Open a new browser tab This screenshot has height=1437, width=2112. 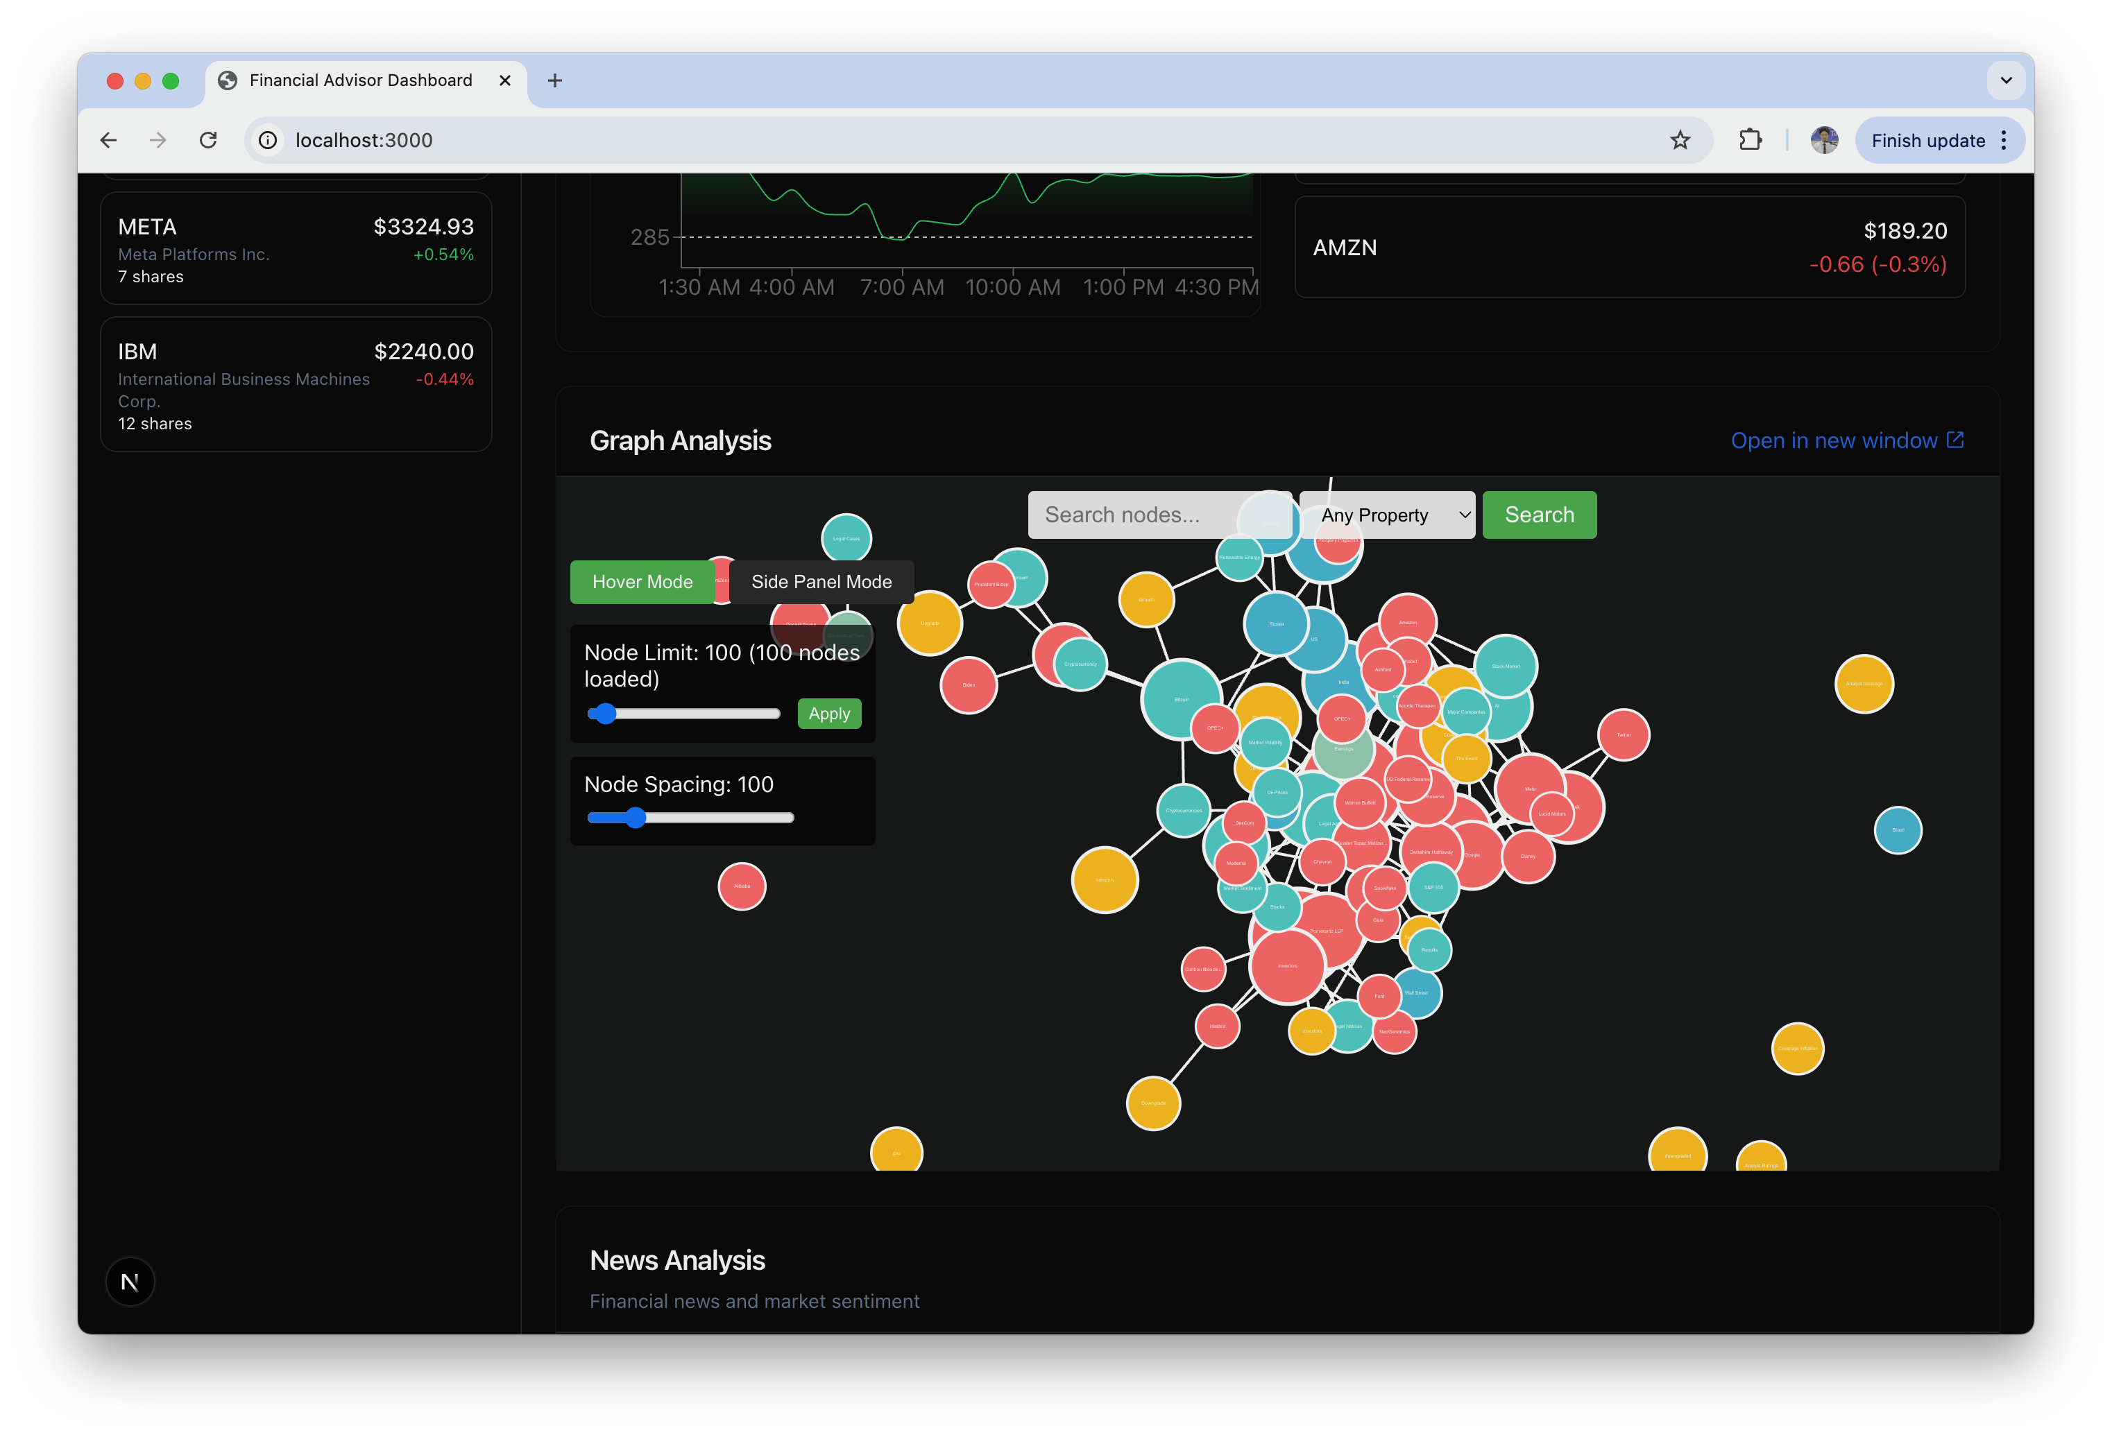coord(554,81)
